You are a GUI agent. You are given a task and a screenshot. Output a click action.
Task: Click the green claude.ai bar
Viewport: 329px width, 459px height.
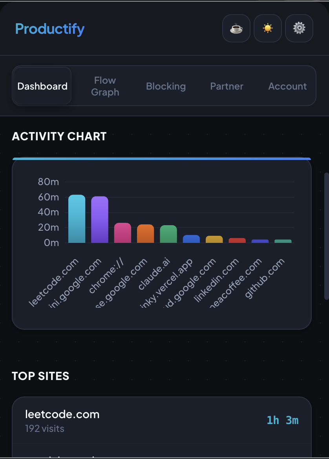(168, 235)
